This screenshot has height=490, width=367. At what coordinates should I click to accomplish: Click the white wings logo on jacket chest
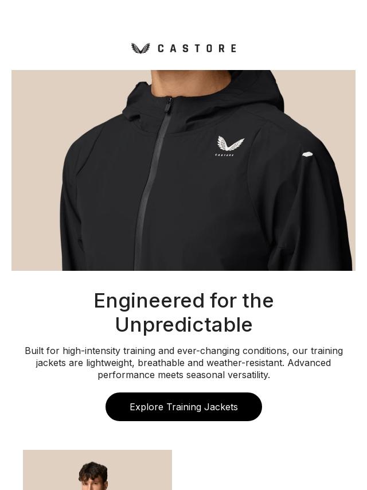click(x=231, y=143)
